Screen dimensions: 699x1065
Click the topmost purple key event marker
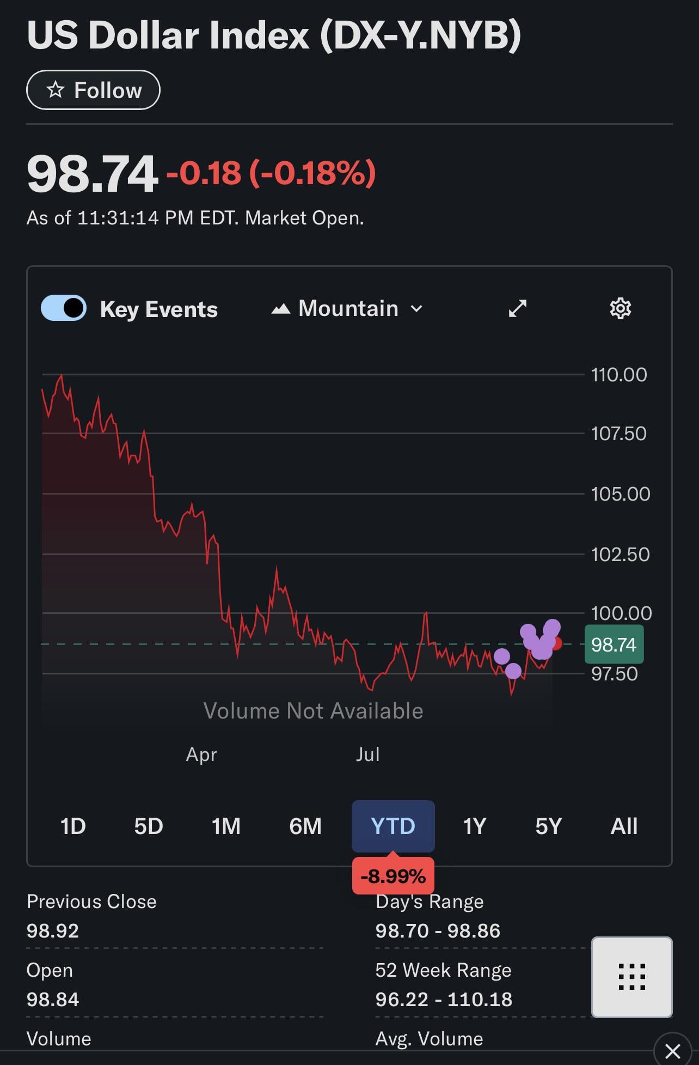coord(552,627)
